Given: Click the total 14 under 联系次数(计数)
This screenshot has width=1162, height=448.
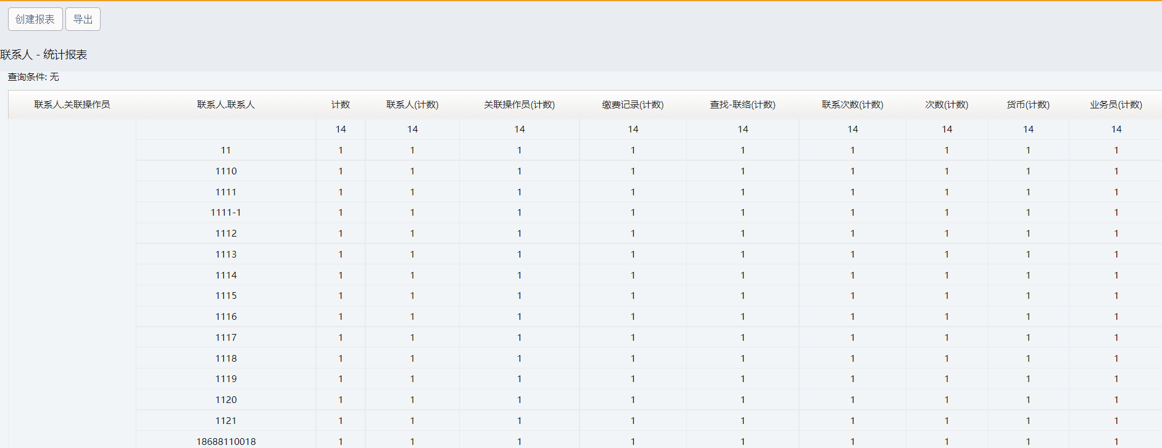Looking at the screenshot, I should pos(853,129).
